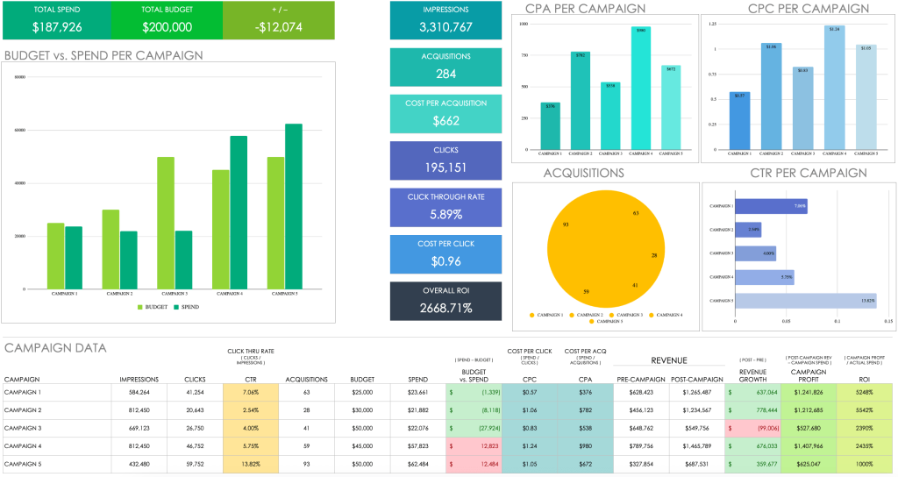Click the Total Spend $187,926 tile
898x477 pixels.
[56, 19]
